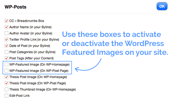Toggle Twitter Profile Link checkbox off
This screenshot has height=100, width=172.
(6, 40)
